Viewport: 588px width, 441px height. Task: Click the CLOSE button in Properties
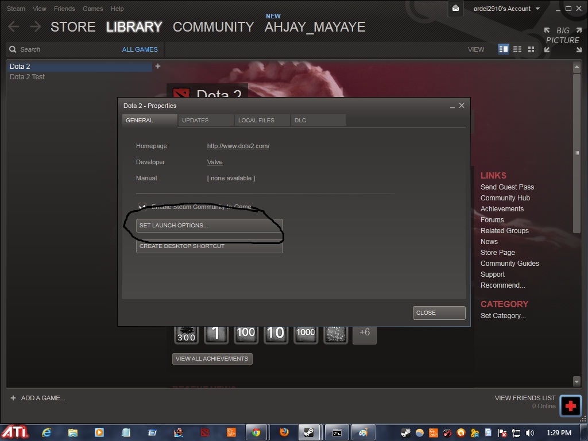[439, 313]
